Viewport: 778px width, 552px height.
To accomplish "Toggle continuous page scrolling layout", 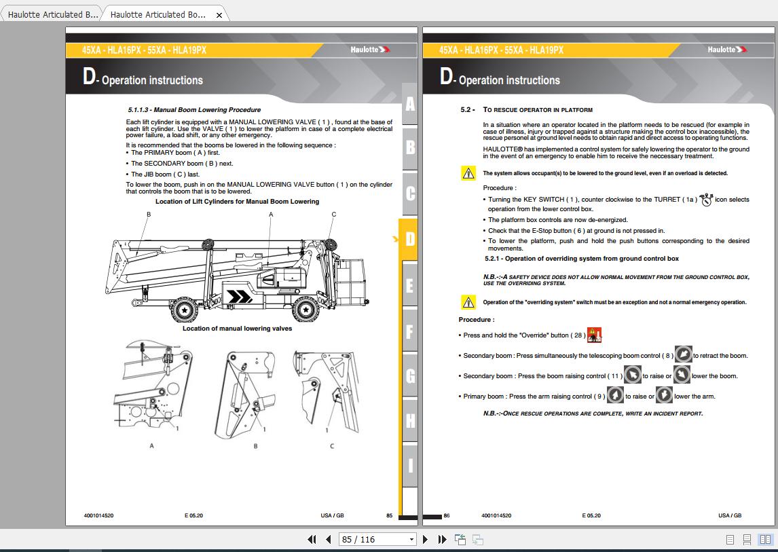I will [x=747, y=539].
